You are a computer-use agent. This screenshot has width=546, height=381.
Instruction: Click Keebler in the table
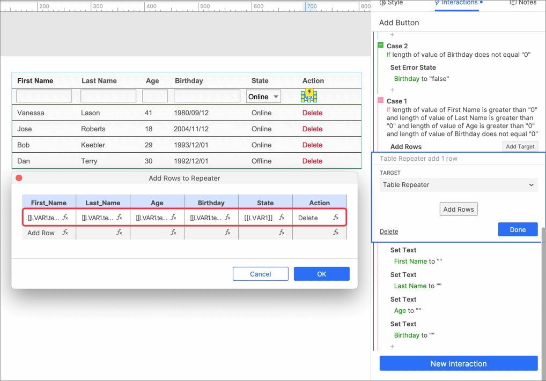(93, 145)
